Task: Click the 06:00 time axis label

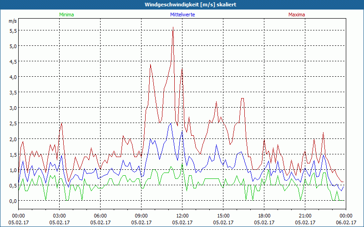Action: point(100,216)
